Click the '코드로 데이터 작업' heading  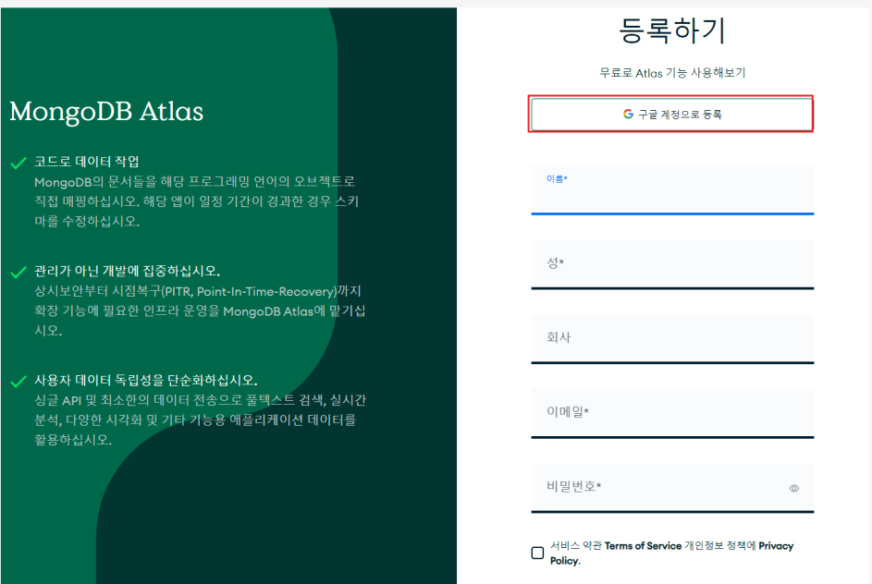[x=87, y=162]
